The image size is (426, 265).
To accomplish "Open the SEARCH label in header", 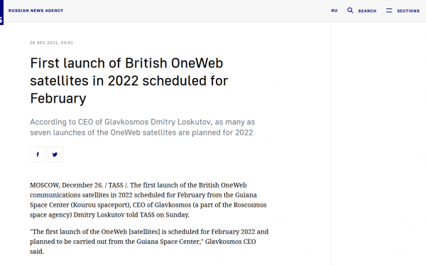I will [x=367, y=11].
